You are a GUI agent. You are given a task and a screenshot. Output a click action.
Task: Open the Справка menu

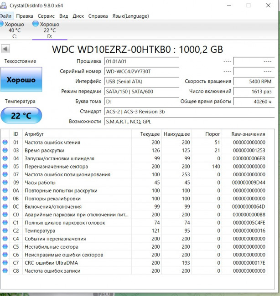tap(98, 16)
